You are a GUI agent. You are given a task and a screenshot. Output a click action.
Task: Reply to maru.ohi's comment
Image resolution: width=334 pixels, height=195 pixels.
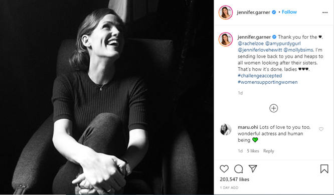click(x=269, y=151)
